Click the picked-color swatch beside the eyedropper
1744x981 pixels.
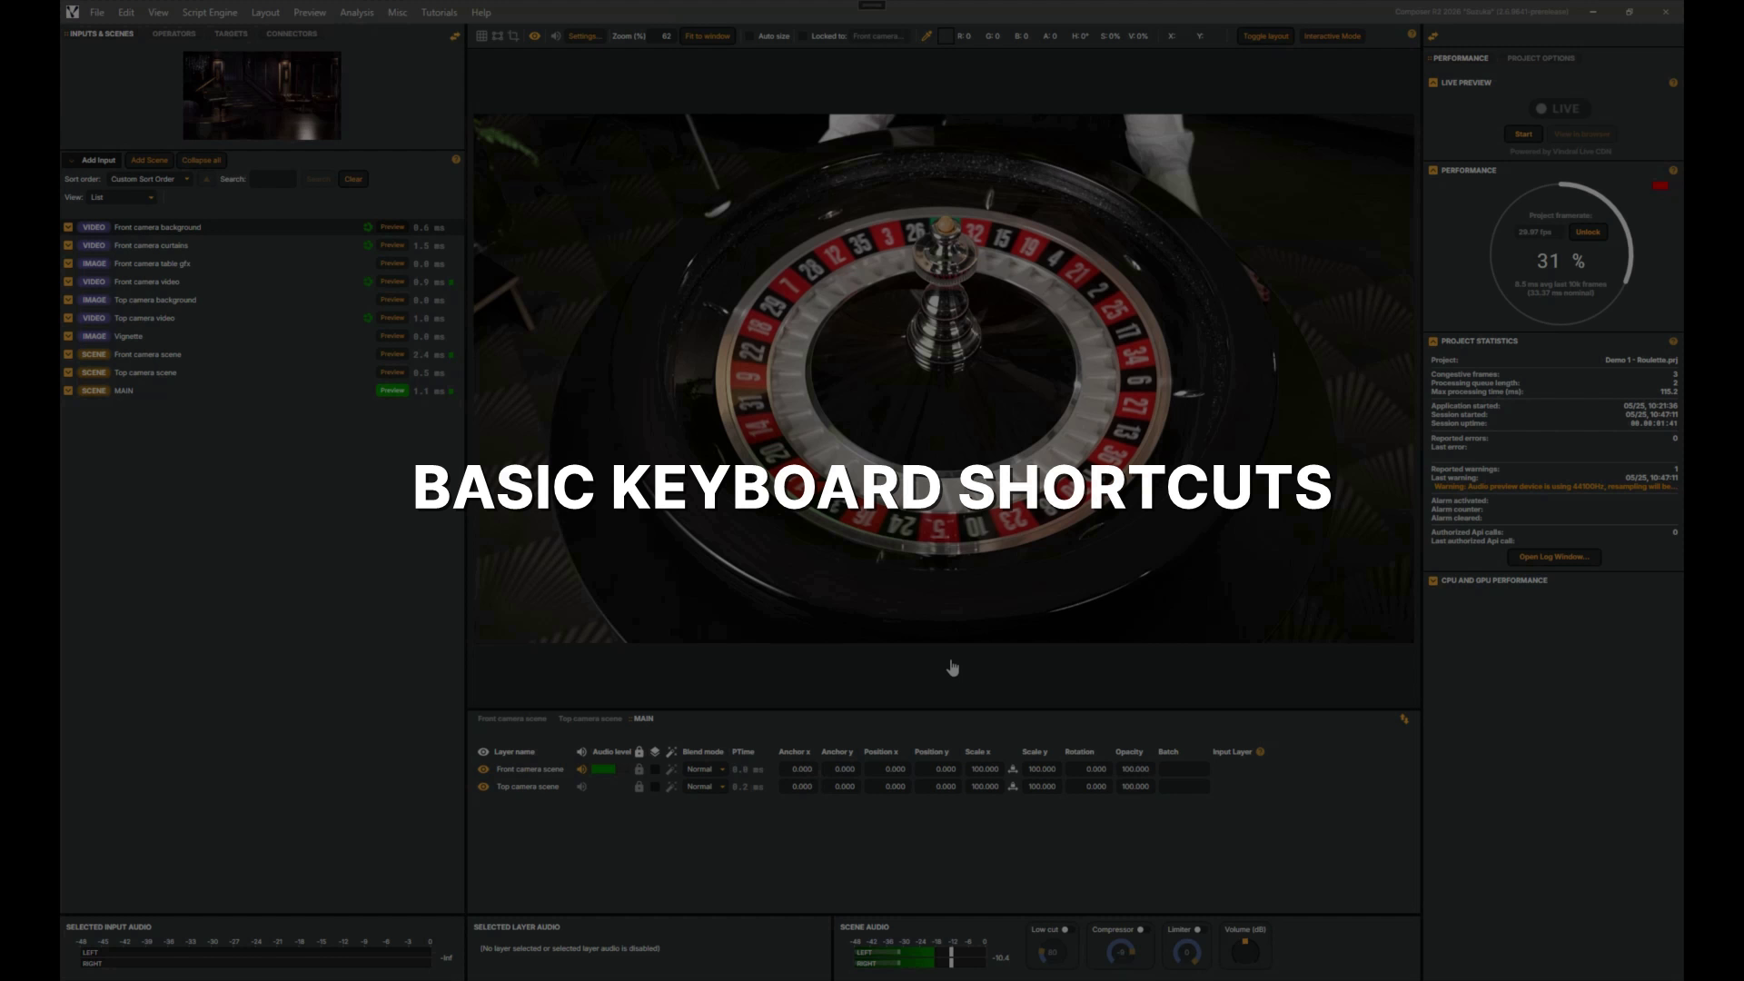click(946, 36)
